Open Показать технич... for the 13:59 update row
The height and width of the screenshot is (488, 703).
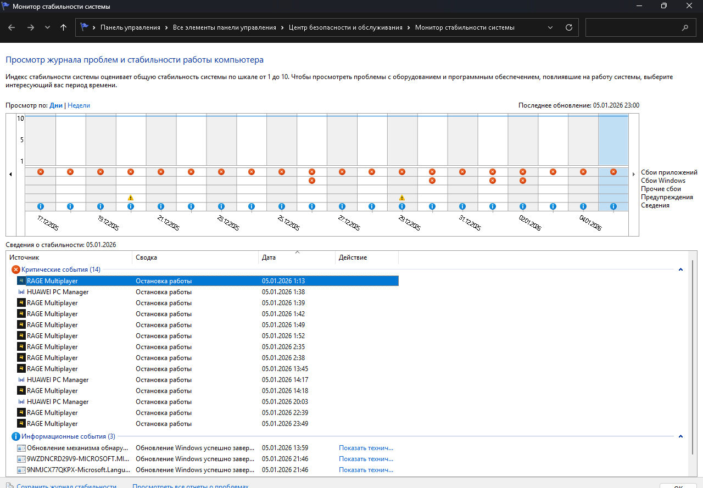[x=366, y=448]
